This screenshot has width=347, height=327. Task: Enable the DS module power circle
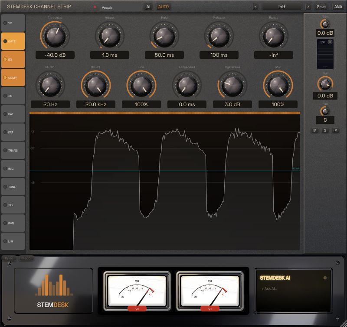point(5,96)
